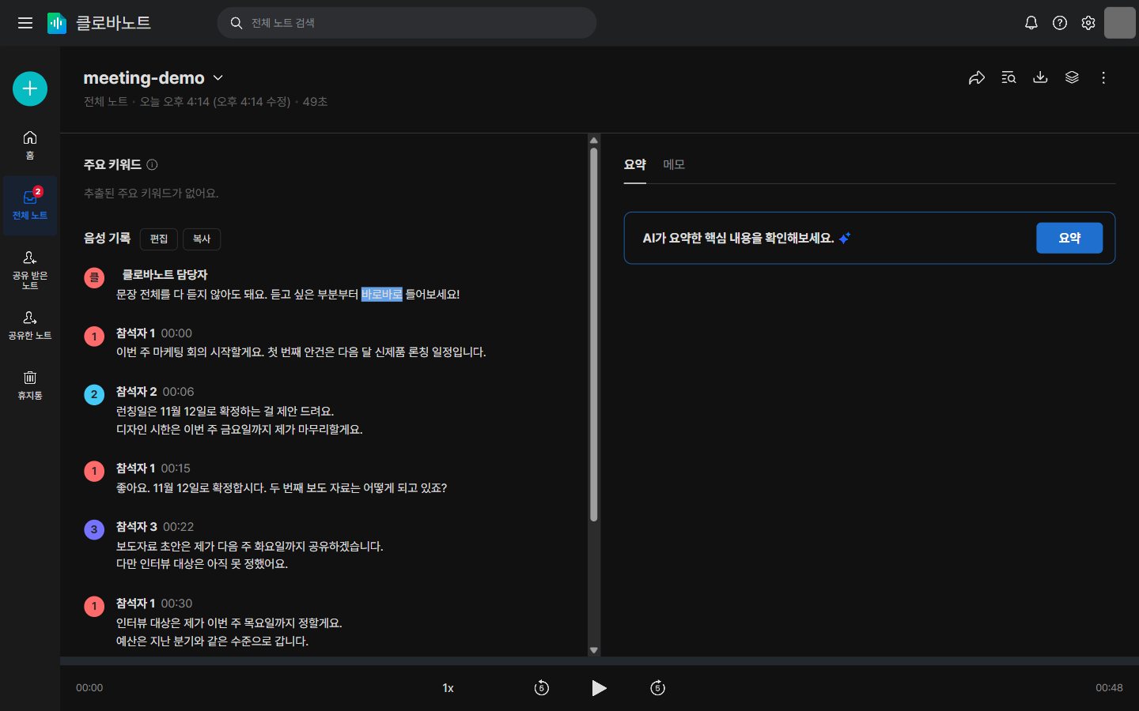Jump to 참석자 2 timestamp 00:06
Screen dimensions: 1139x711
pos(178,392)
